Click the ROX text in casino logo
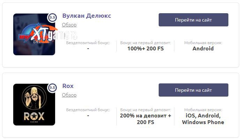This screenshot has width=242, height=139. 34,116
